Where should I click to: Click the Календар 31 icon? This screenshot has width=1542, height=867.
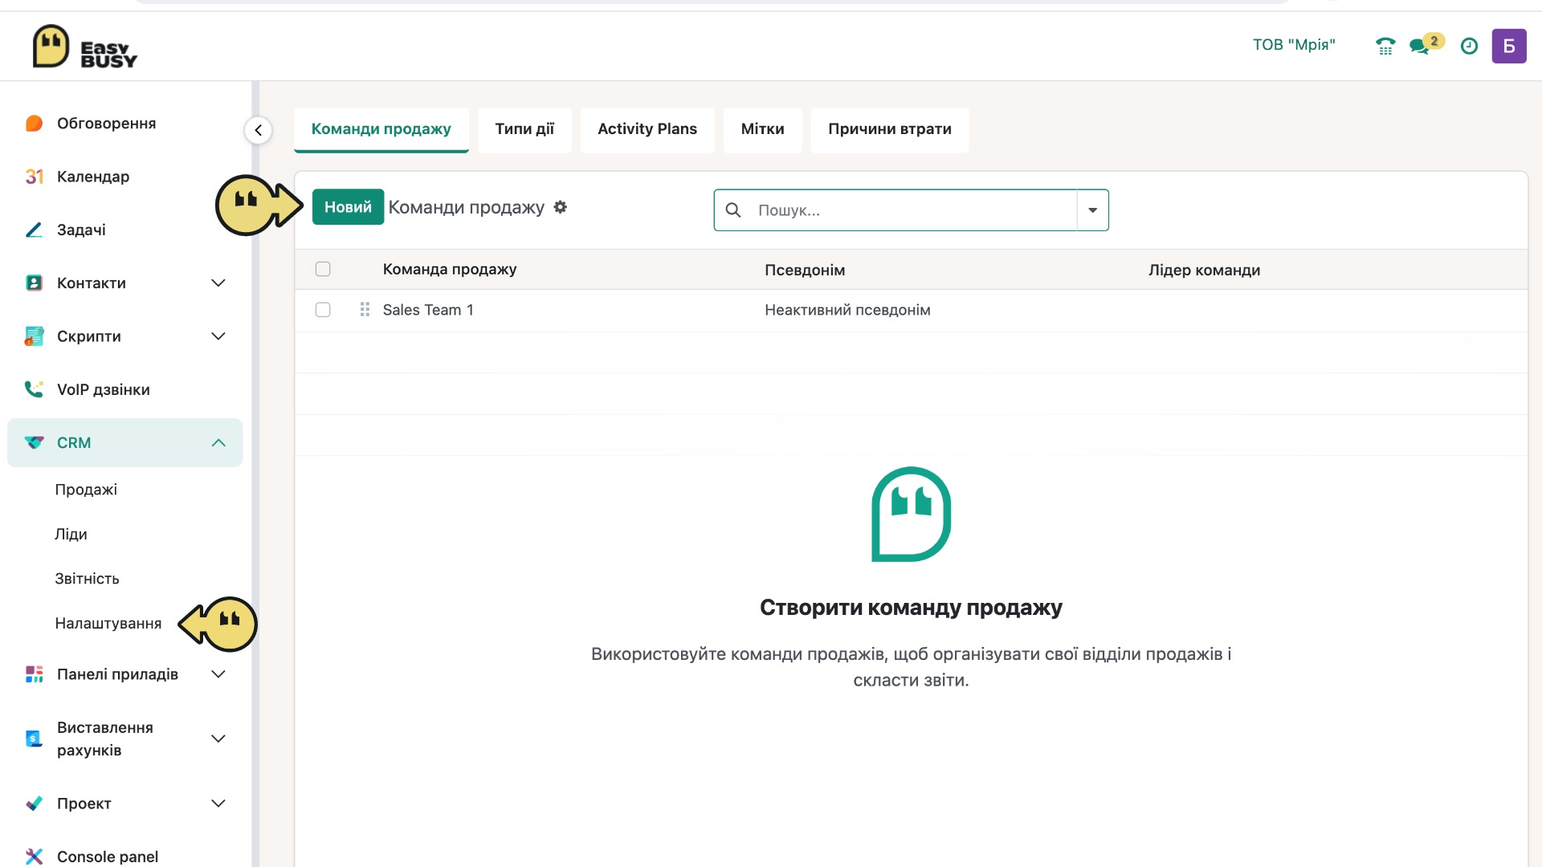pos(34,177)
